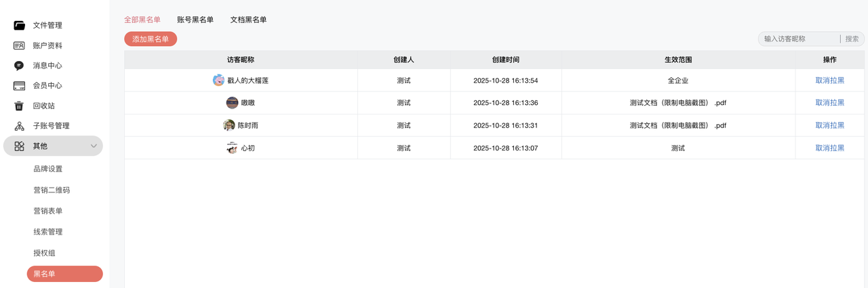Click the 会员中心 card icon
The height and width of the screenshot is (288, 868).
pos(19,86)
